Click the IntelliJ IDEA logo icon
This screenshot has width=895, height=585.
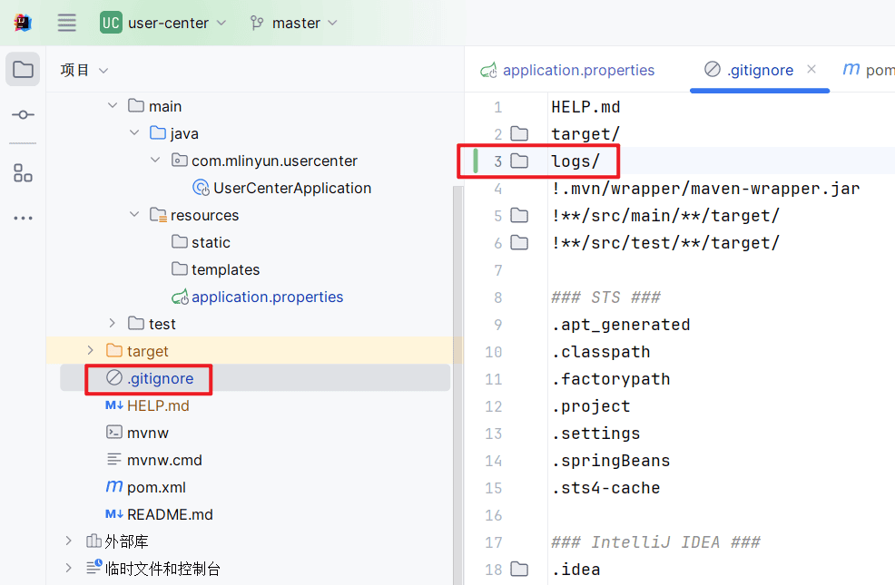[x=23, y=23]
